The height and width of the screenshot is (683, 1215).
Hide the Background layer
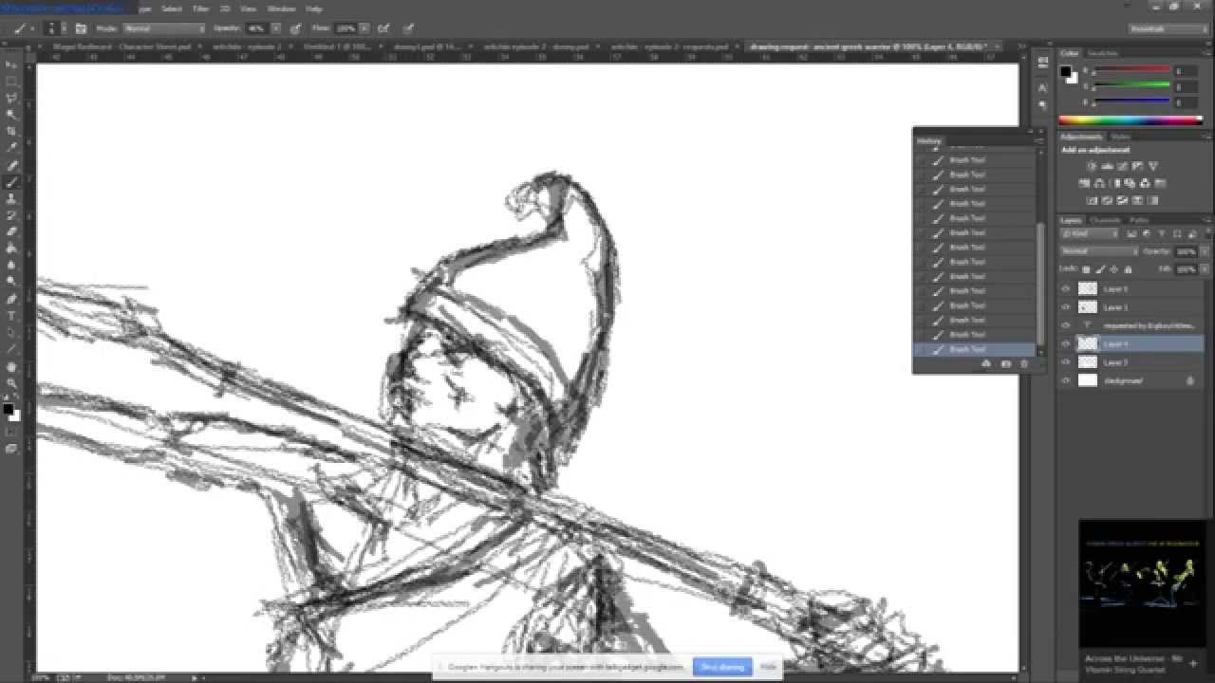1066,380
